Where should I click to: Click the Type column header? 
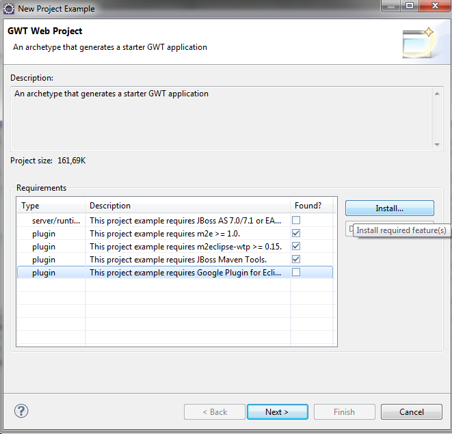pyautogui.click(x=51, y=206)
